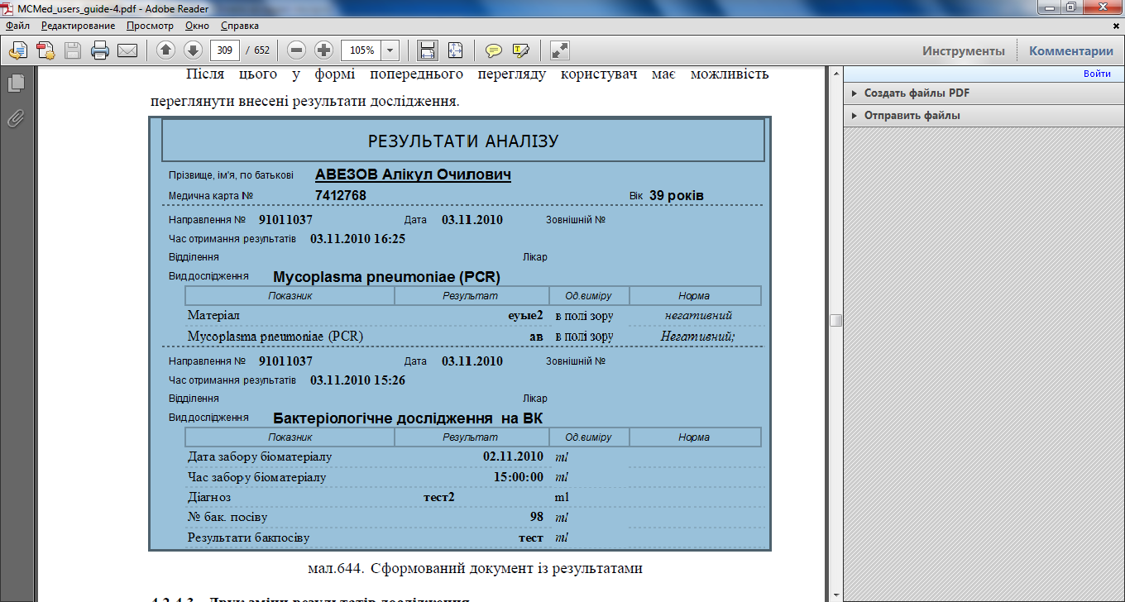
Task: Click the Create PDF online icon
Action: [17, 50]
